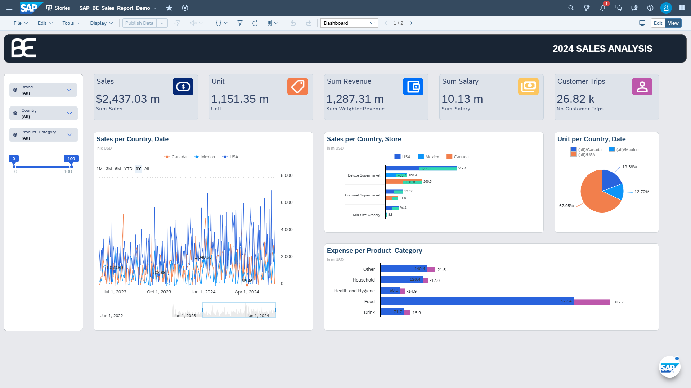Click the filter funnel toolbar icon
The image size is (691, 388).
240,23
